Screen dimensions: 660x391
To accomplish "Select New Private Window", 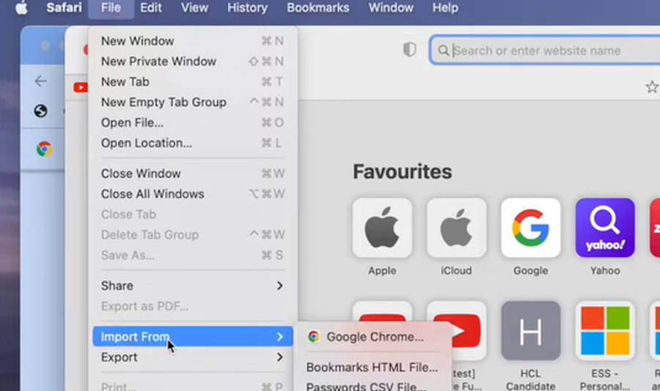I will 158,62.
